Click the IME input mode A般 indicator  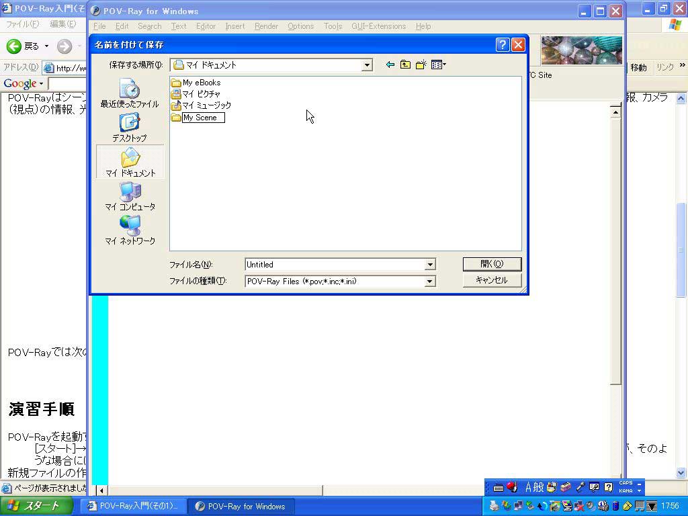click(x=534, y=487)
